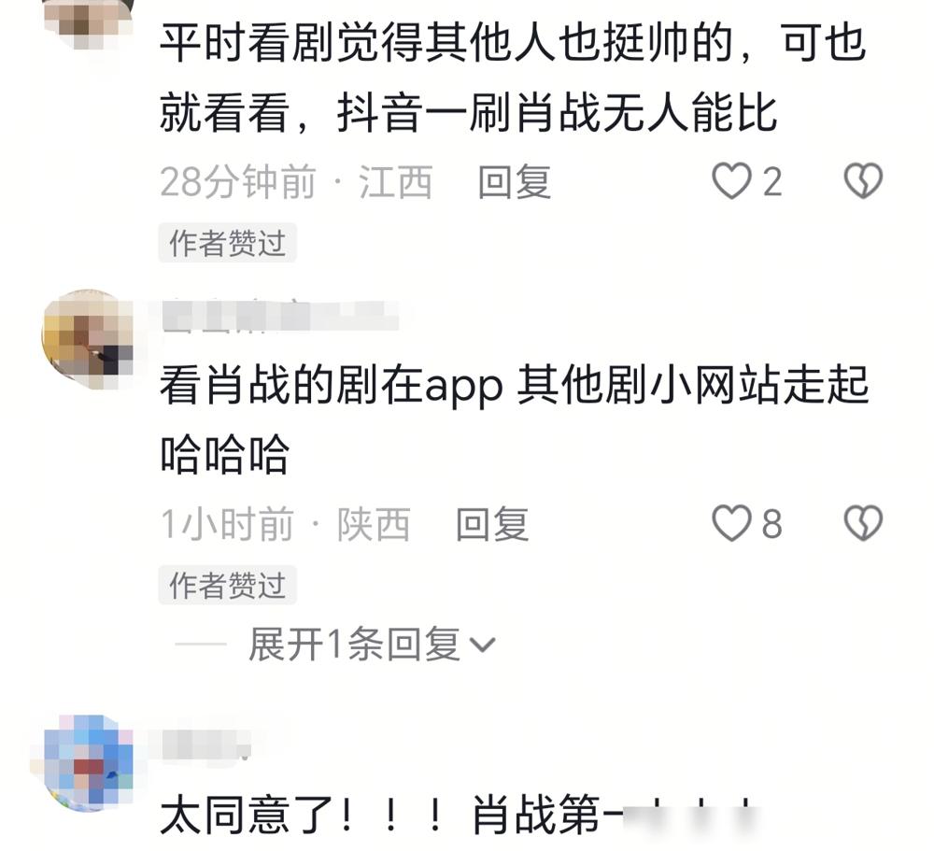Expand 展开1条回复 under the 陕西 comment
Screen dimensions: 934x851
354,645
